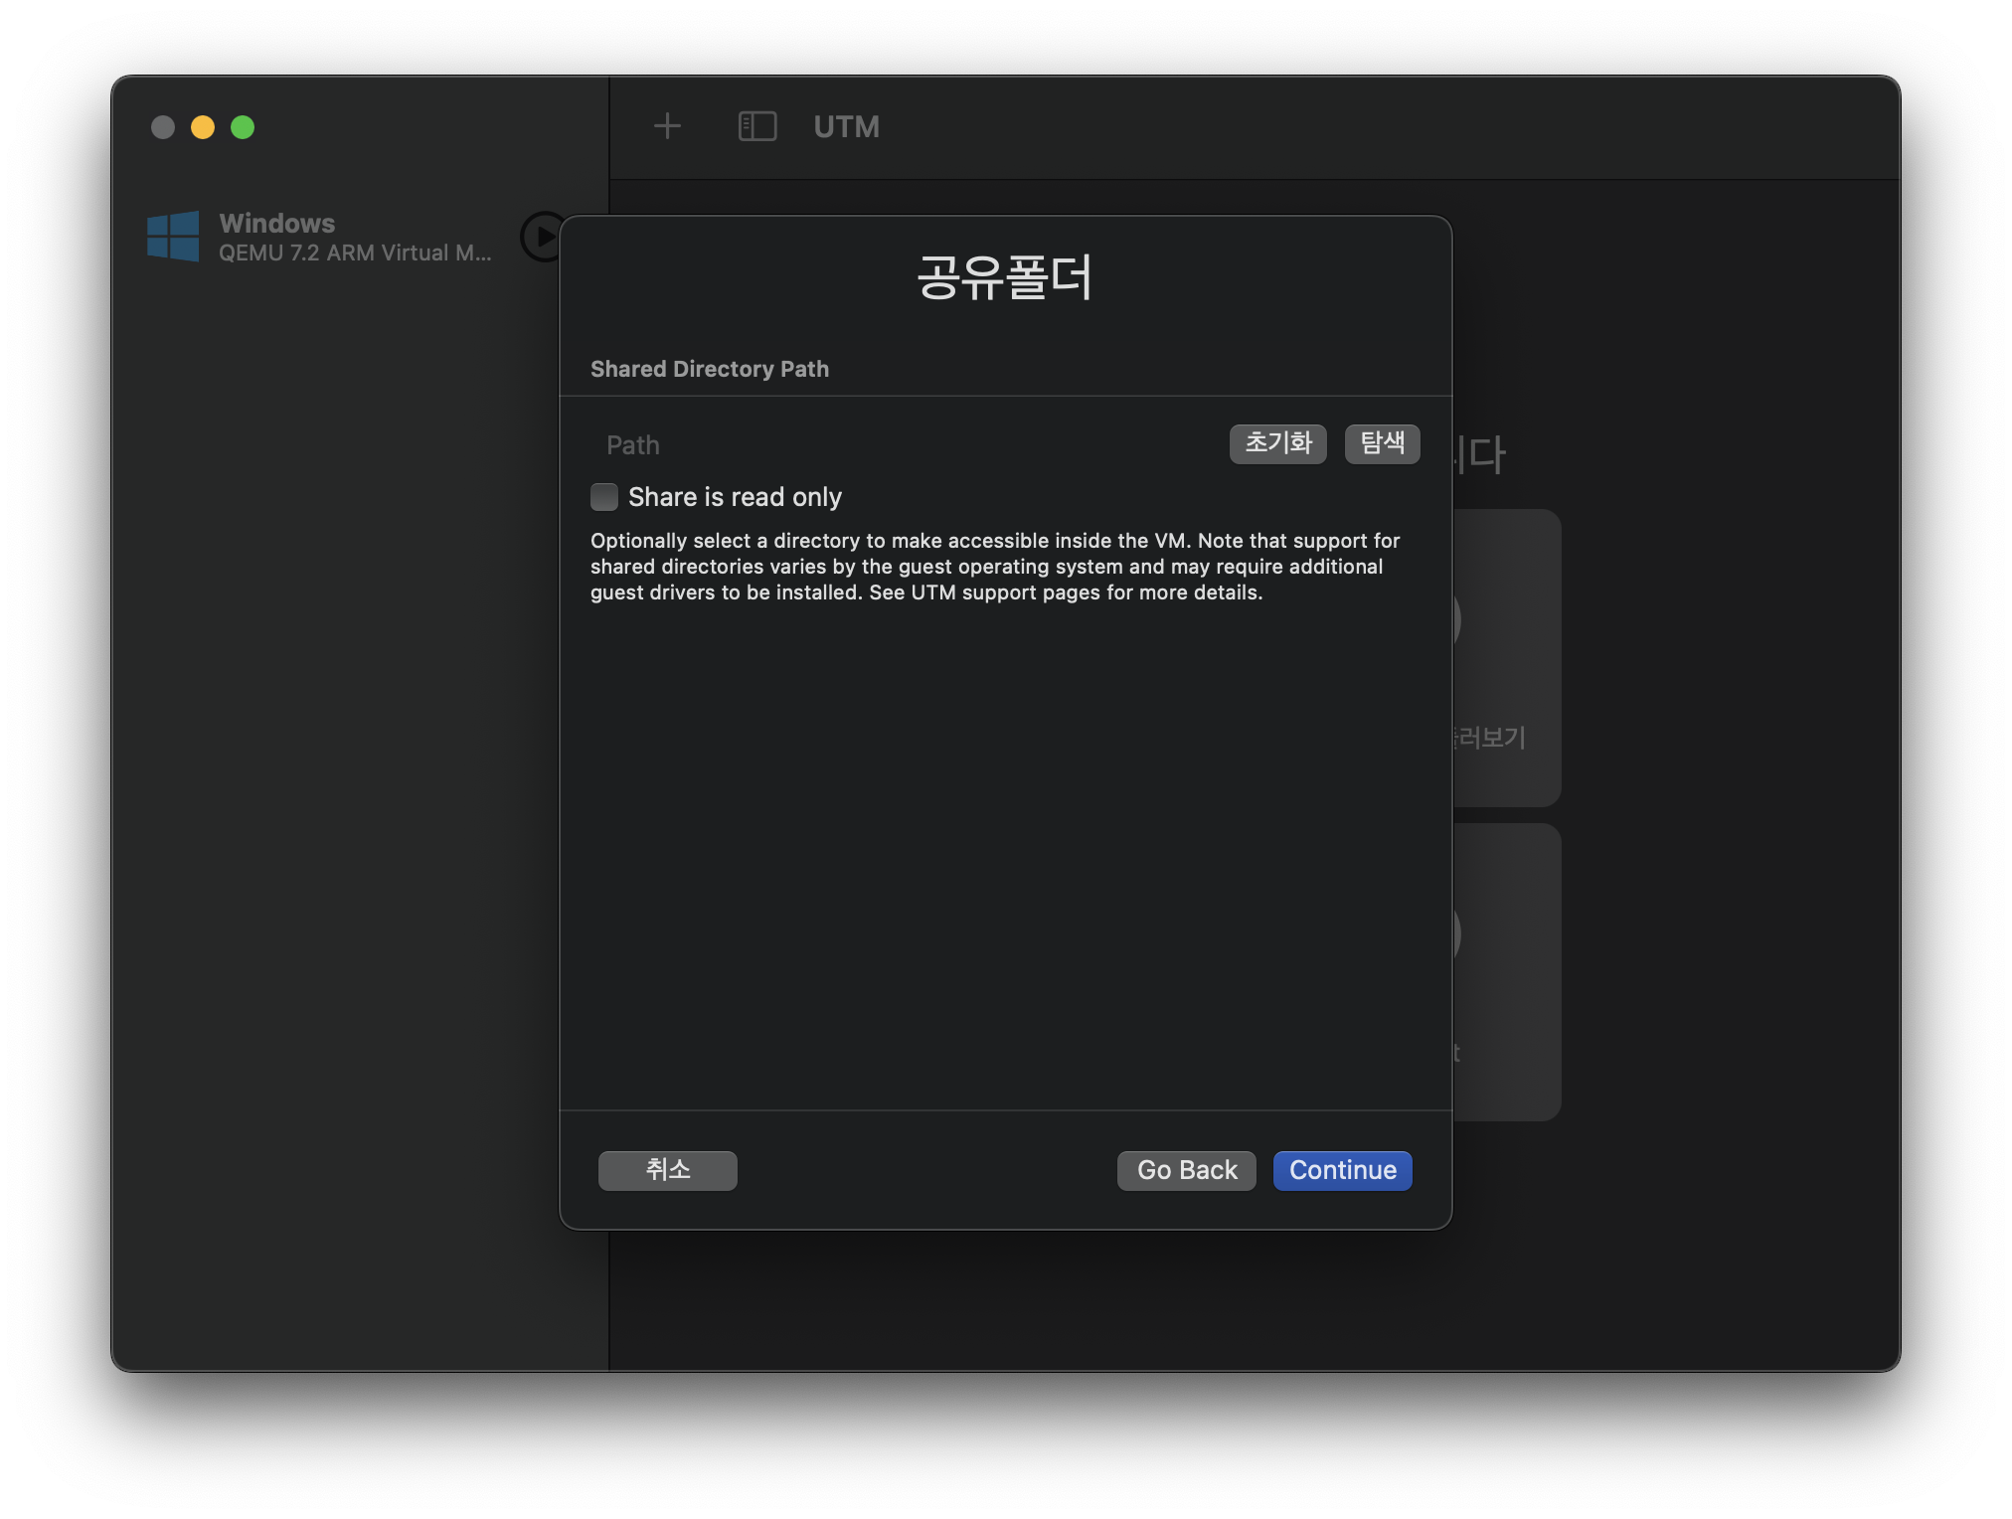Click the Shared Directory Path section header
Screen dimensions: 2012x1519
point(709,369)
